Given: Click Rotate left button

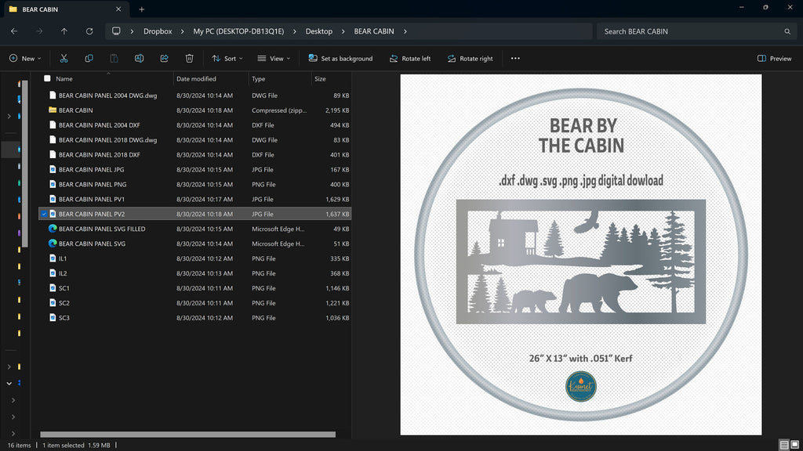Looking at the screenshot, I should (x=410, y=58).
